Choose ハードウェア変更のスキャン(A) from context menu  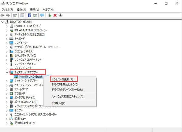(x=67, y=96)
